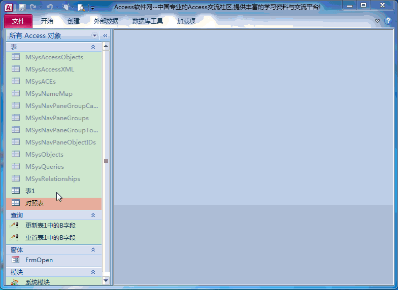Click the navigation pane scrollbar thumb
The height and width of the screenshot is (290, 398).
pos(106,161)
